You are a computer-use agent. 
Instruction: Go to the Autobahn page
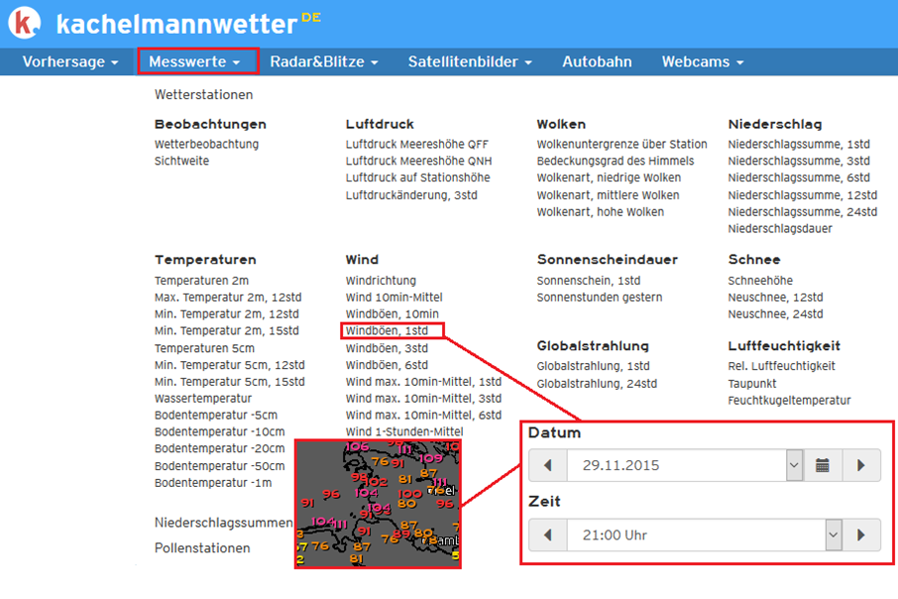coord(597,61)
